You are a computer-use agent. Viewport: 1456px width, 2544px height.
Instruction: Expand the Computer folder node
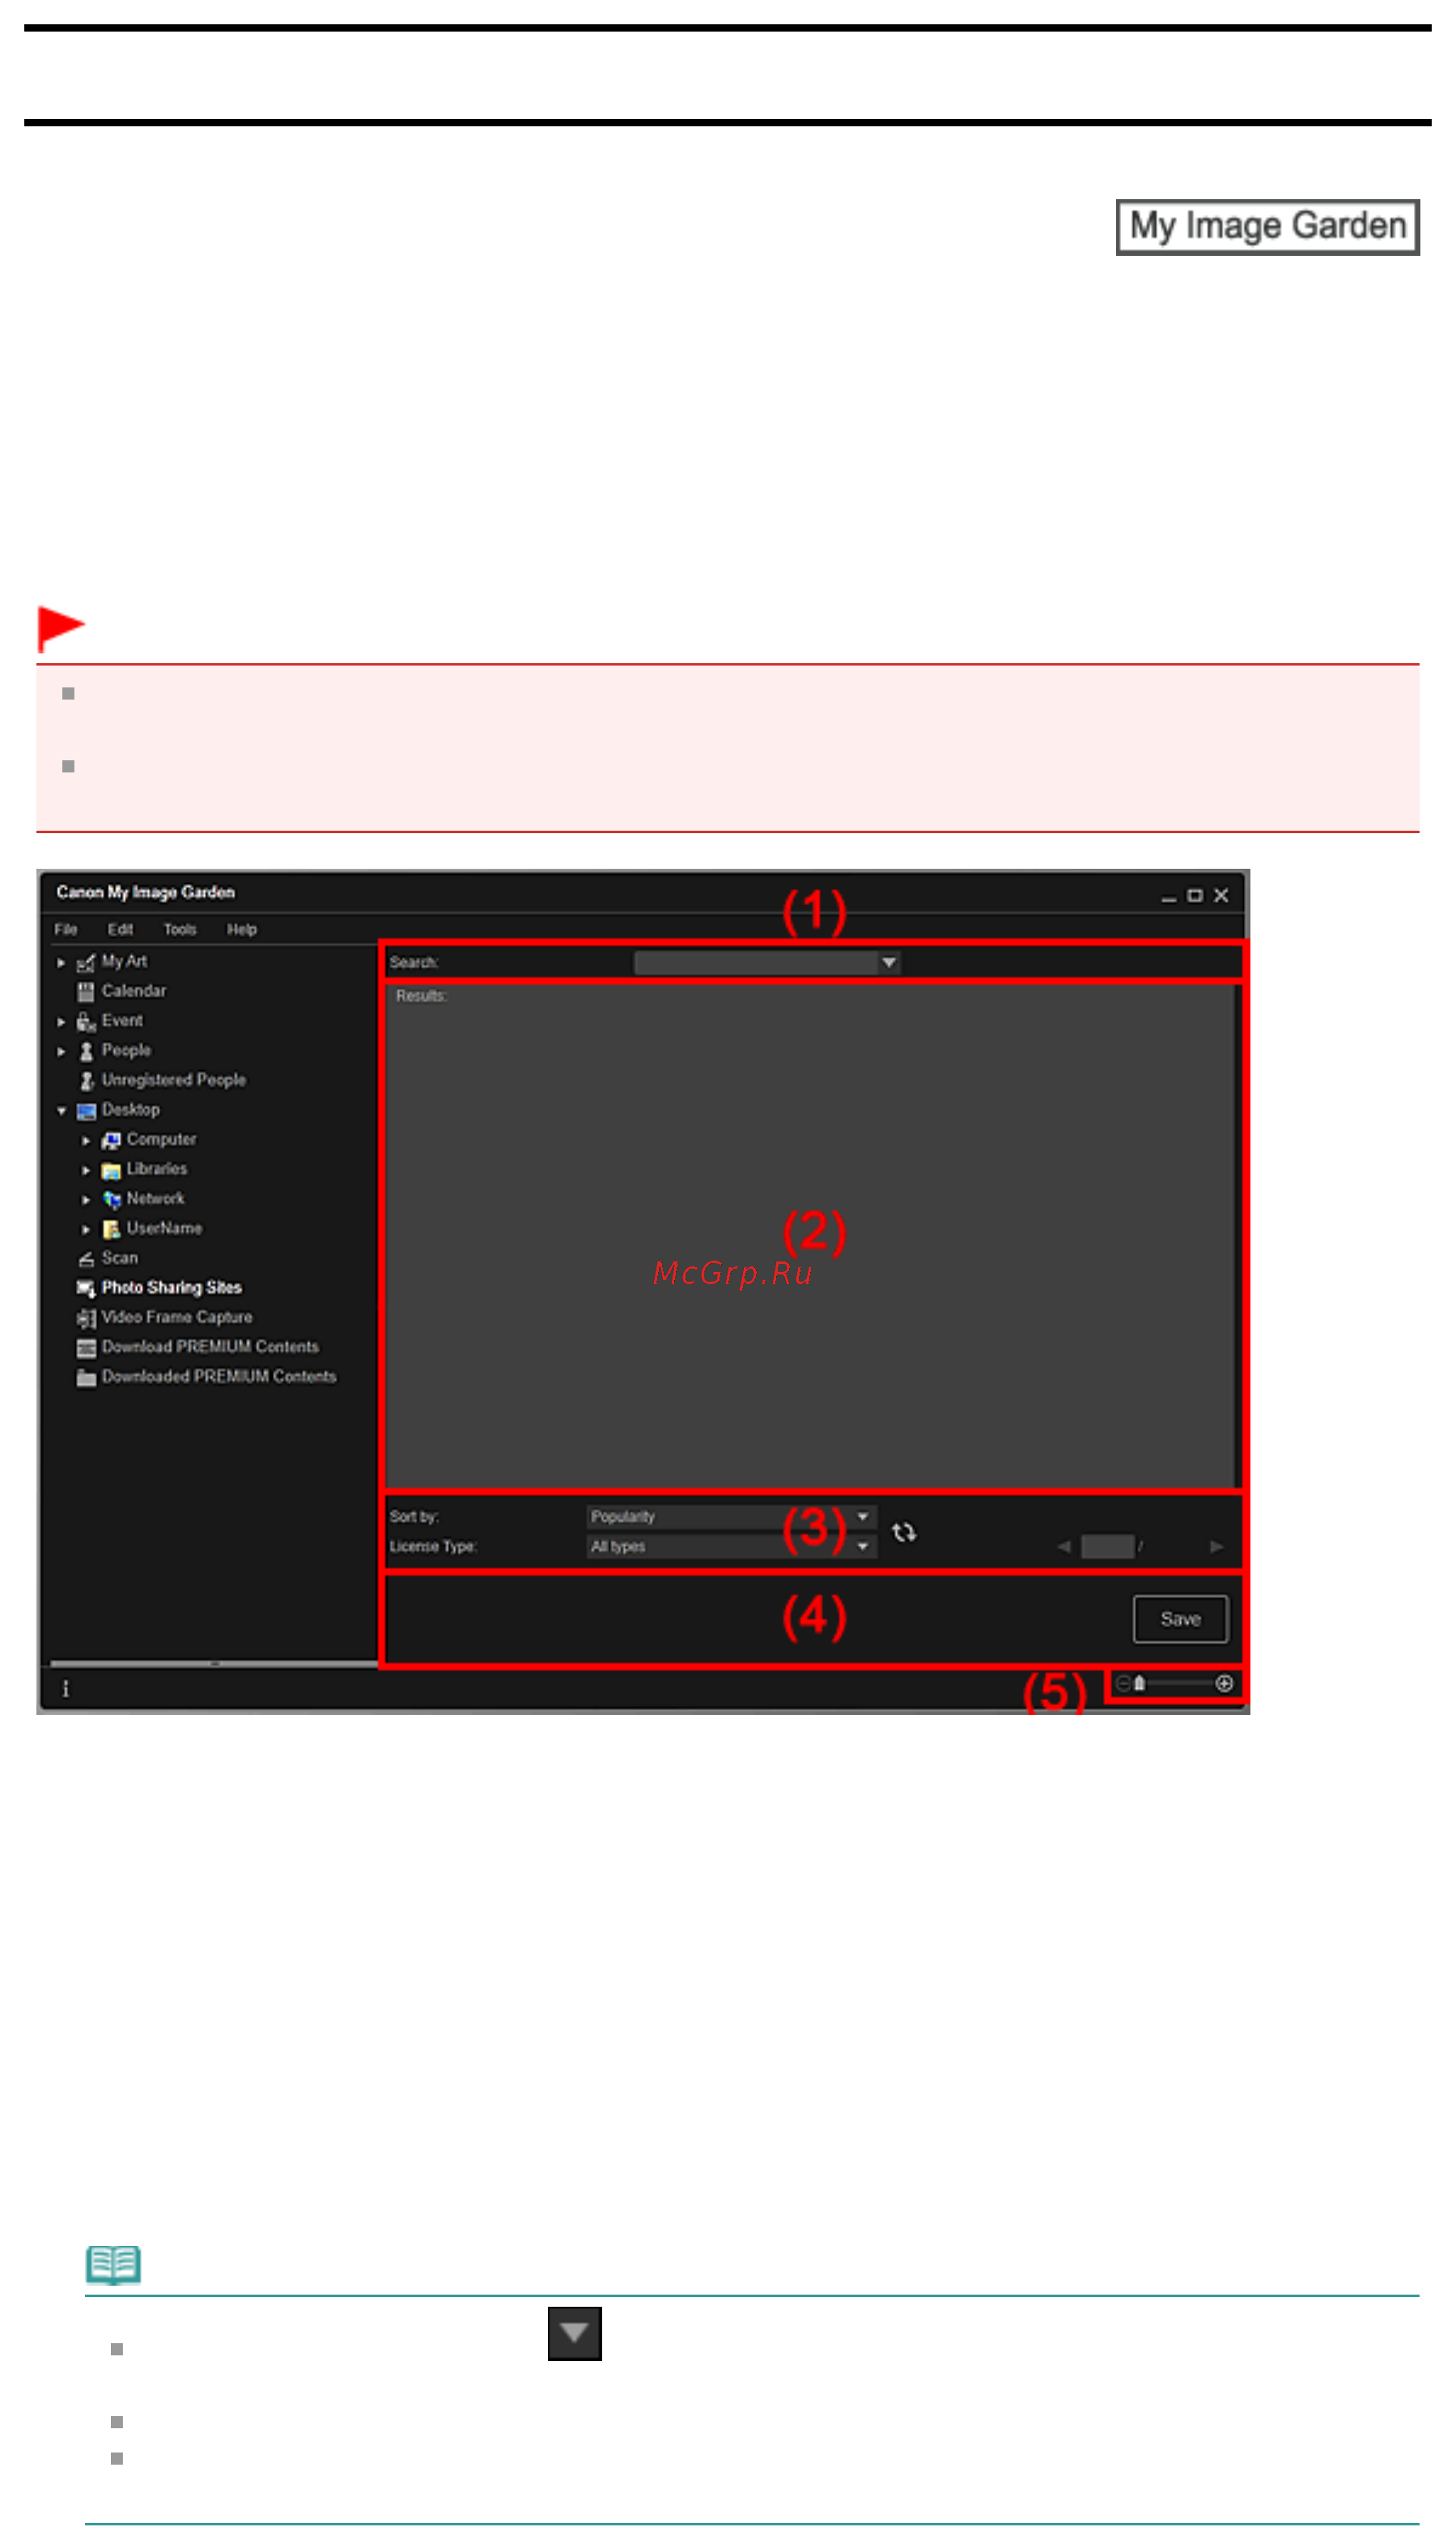pyautogui.click(x=86, y=1141)
